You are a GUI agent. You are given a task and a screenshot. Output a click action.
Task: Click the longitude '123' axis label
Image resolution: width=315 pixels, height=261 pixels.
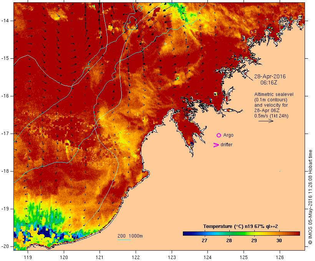coord(172,258)
